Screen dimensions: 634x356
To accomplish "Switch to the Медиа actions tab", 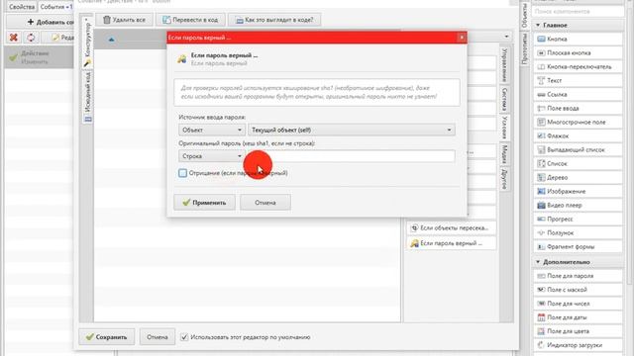I will pos(504,154).
